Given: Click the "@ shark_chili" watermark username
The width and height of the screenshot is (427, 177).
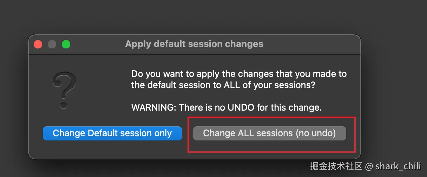Looking at the screenshot, I should point(394,166).
